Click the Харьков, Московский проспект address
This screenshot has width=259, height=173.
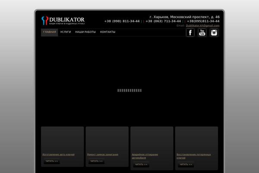[184, 17]
